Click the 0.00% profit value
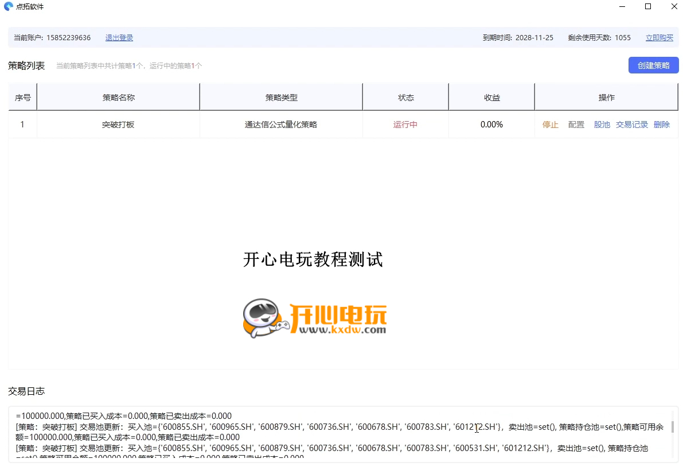683x474 pixels. tap(491, 124)
